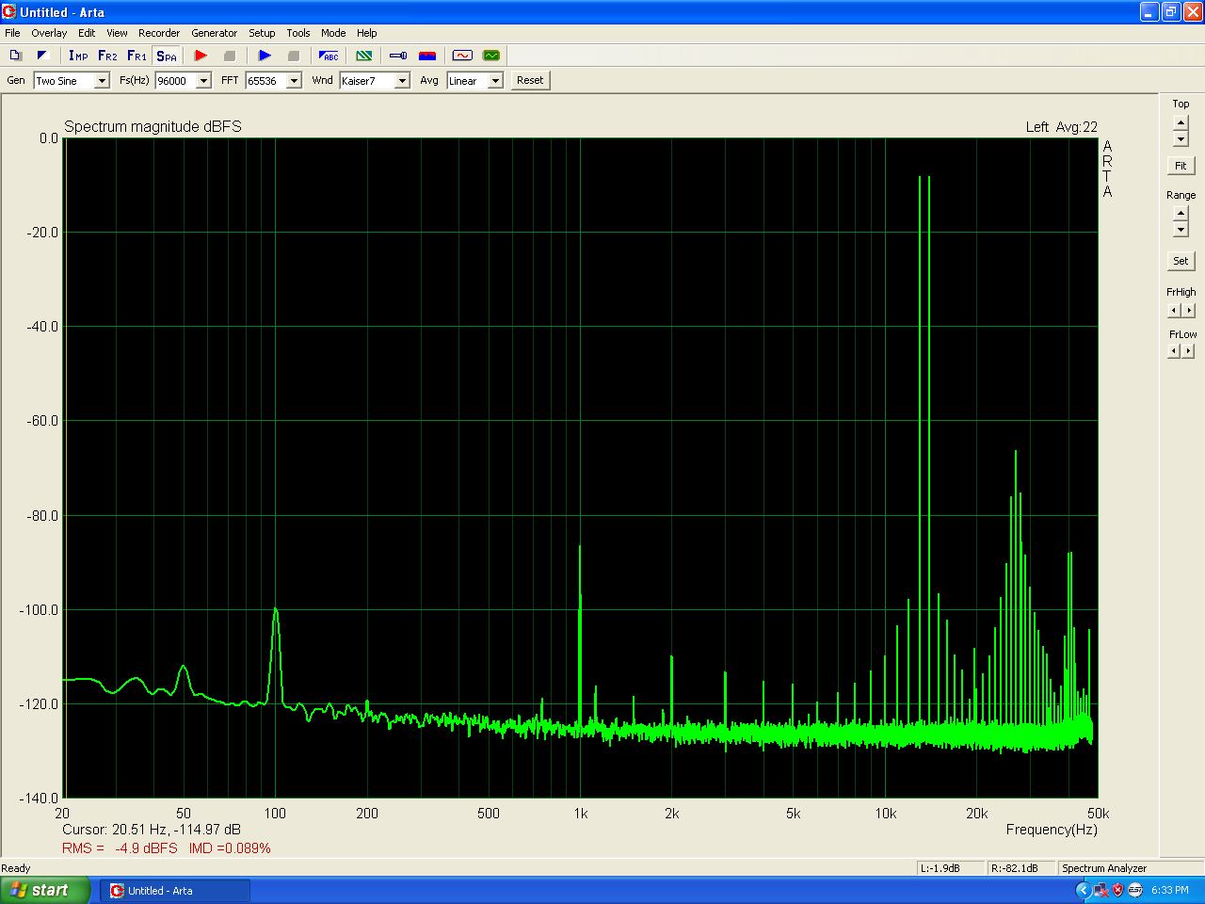Click the RMS = -4.9 dBFS readout
The height and width of the screenshot is (904, 1205).
(120, 848)
